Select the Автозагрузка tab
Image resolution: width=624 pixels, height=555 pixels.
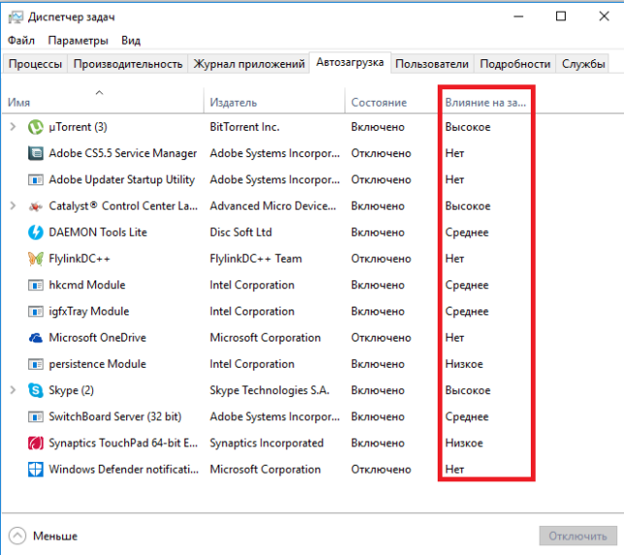[x=349, y=62]
